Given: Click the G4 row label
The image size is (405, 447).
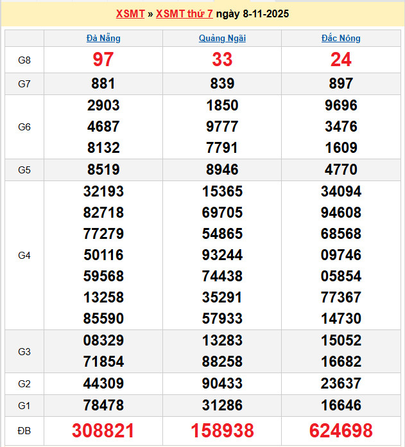Looking at the screenshot, I should [24, 255].
